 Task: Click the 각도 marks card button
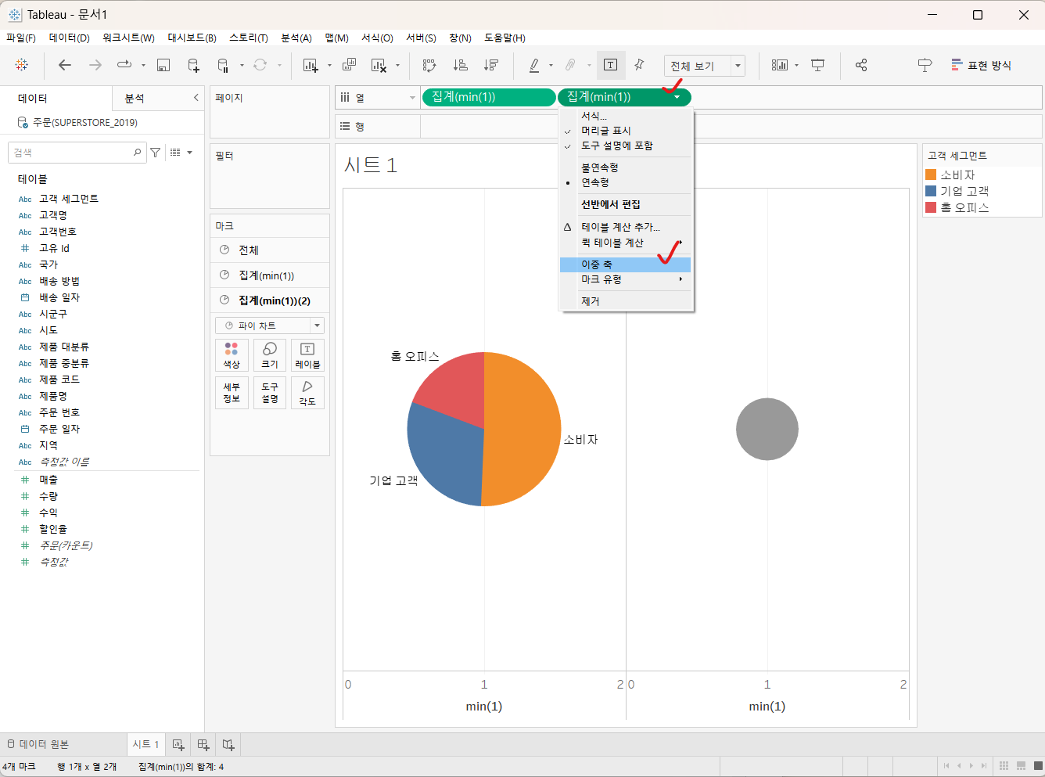(307, 393)
